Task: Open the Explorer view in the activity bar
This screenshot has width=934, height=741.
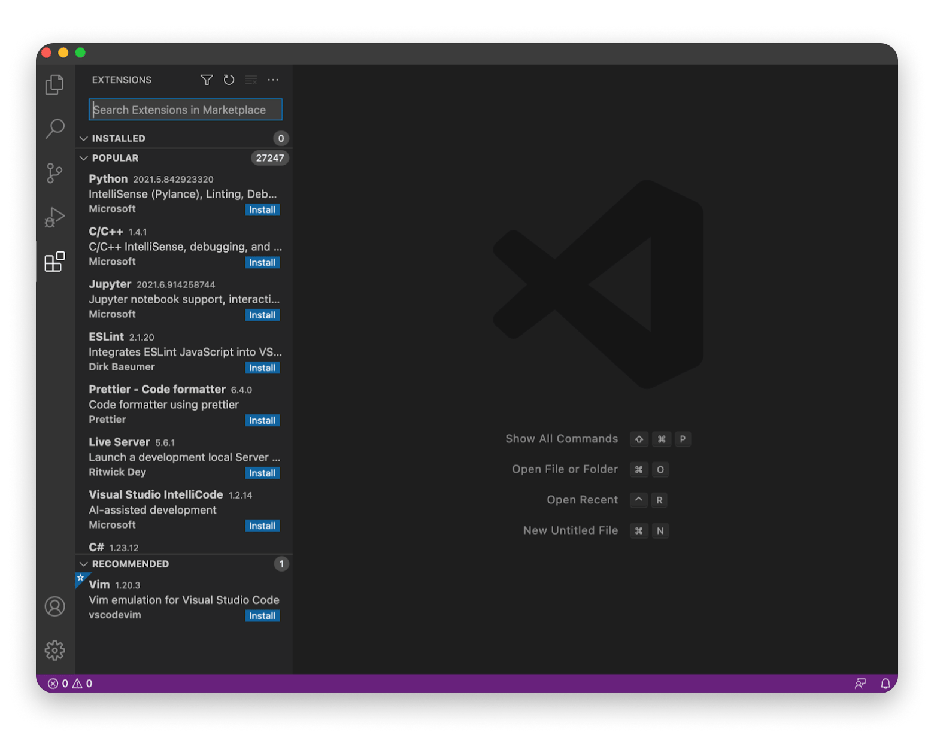Action: (x=54, y=85)
